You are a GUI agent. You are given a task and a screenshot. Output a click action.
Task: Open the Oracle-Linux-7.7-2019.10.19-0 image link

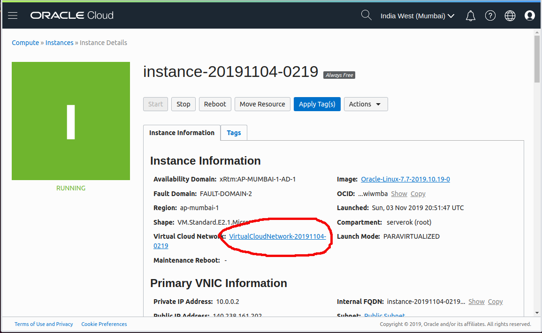[x=405, y=179]
